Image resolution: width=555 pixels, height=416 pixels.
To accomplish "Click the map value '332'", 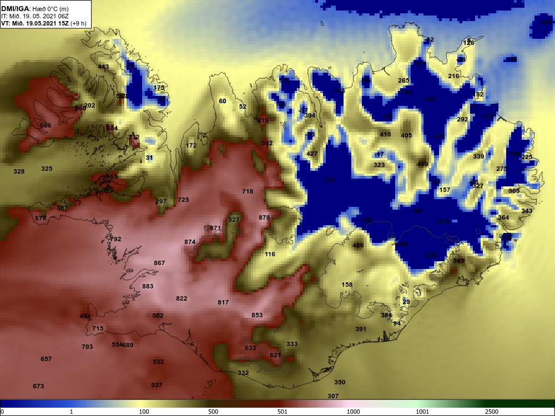I will click(x=243, y=373).
